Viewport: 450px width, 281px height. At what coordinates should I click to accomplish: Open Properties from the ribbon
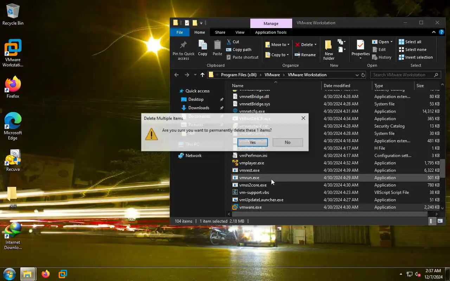point(360,49)
